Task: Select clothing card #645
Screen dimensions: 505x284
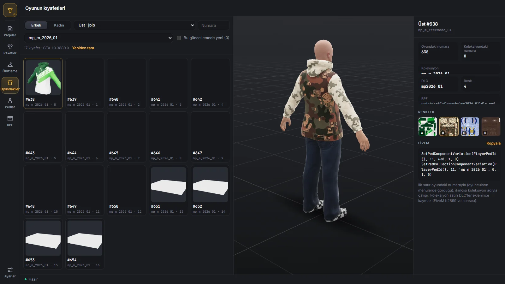Action: [x=127, y=137]
